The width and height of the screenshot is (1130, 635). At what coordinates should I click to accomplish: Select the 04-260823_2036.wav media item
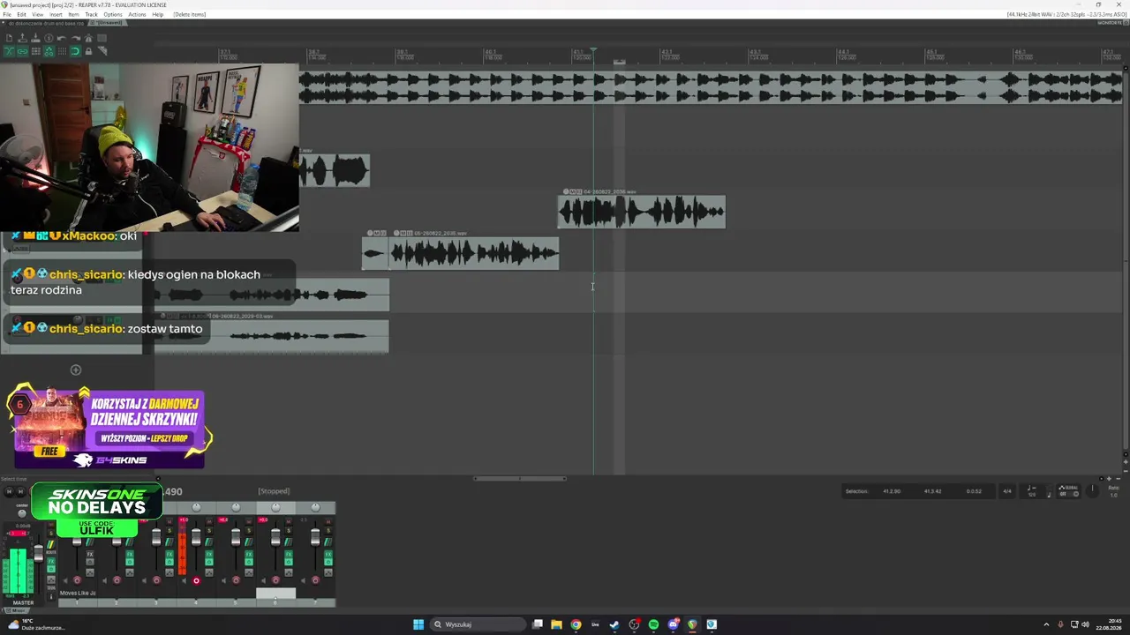pos(642,212)
